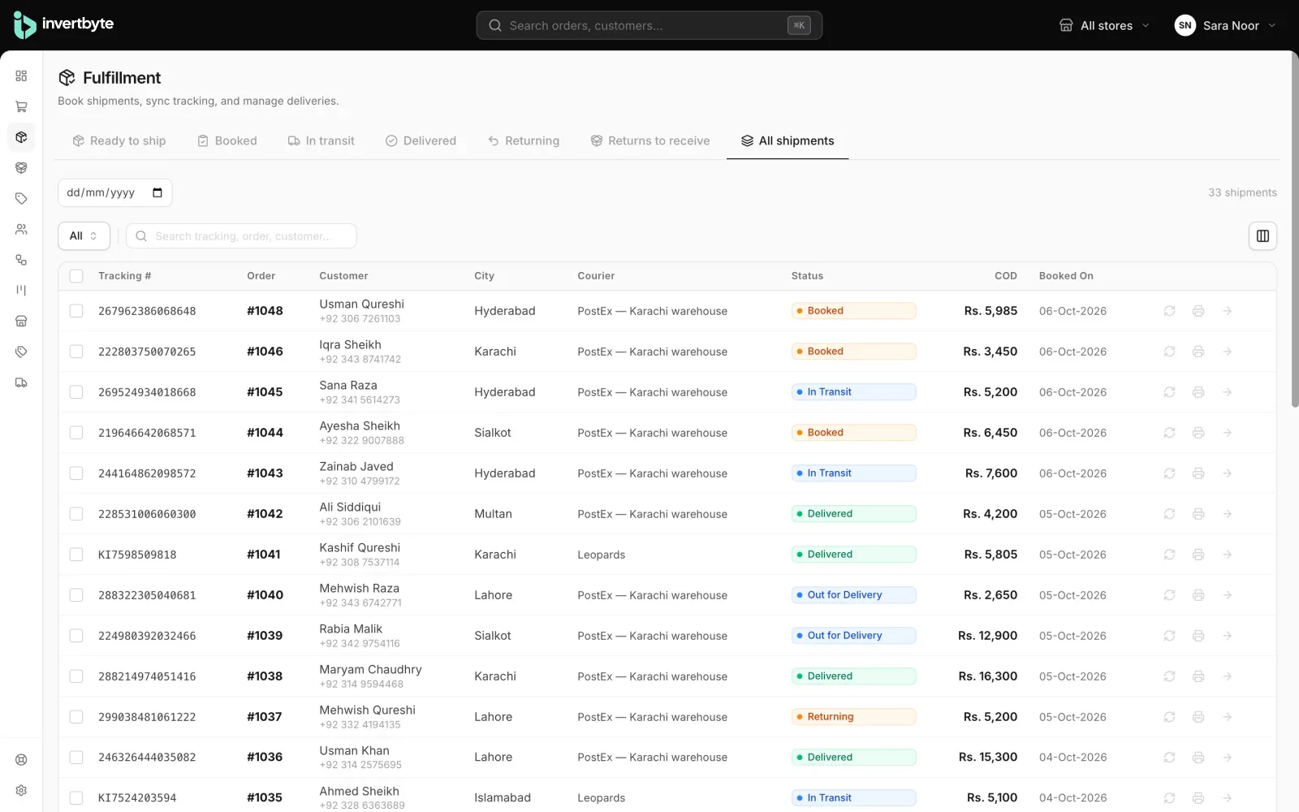Image resolution: width=1299 pixels, height=812 pixels.
Task: Check the box for order #1041
Action: [x=76, y=555]
